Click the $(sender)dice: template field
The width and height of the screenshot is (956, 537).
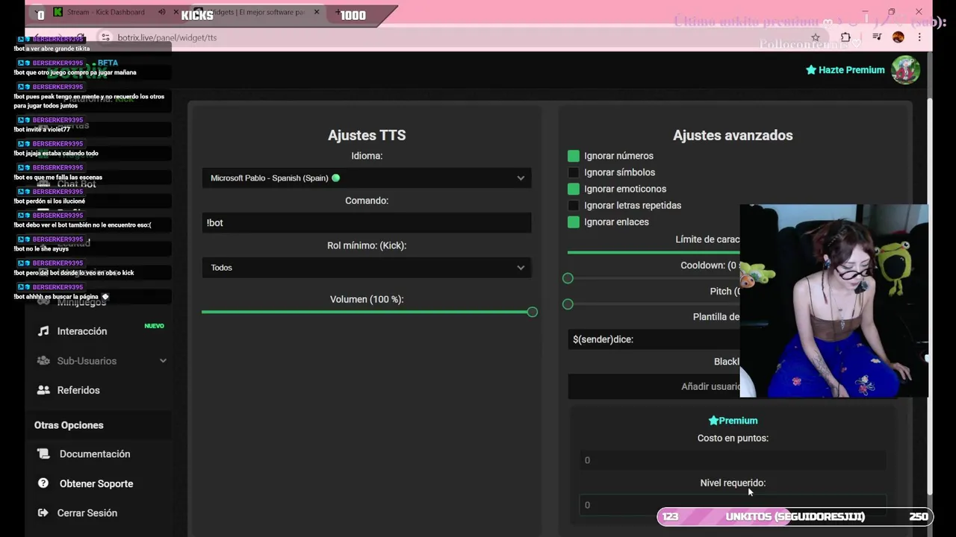click(654, 339)
